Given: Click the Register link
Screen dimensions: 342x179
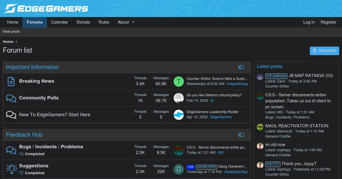Looking at the screenshot, I should 328,22.
